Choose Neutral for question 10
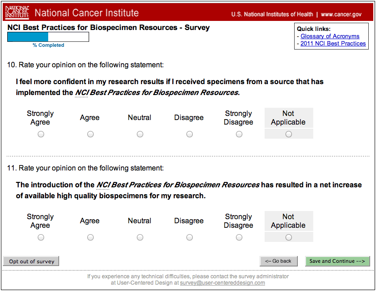The image size is (376, 291). [140, 134]
